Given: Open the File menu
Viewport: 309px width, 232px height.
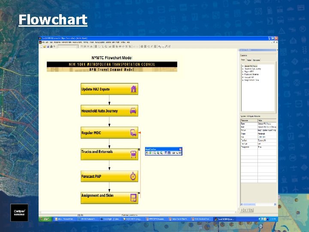Looking at the screenshot, I should pyautogui.click(x=43, y=42).
